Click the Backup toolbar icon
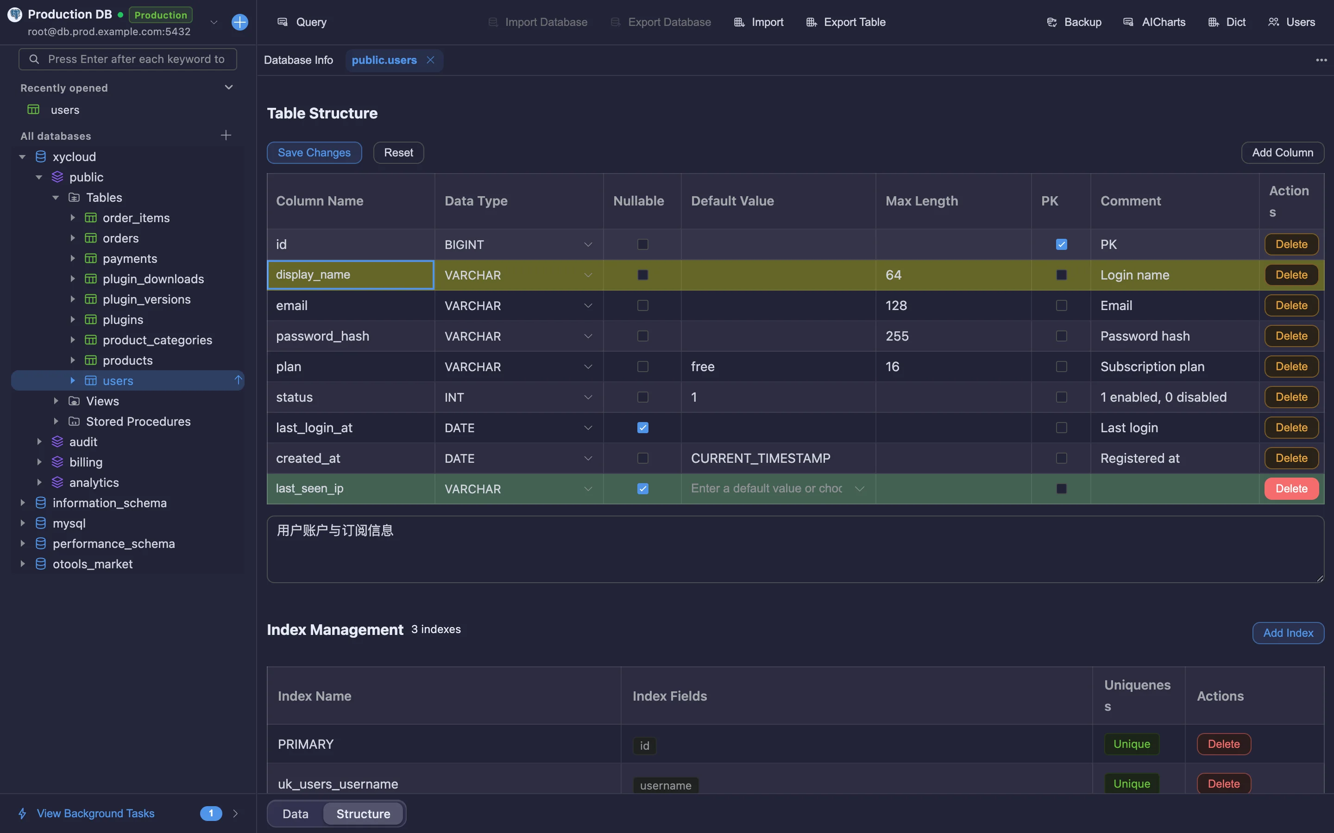The image size is (1334, 833). pos(1052,22)
